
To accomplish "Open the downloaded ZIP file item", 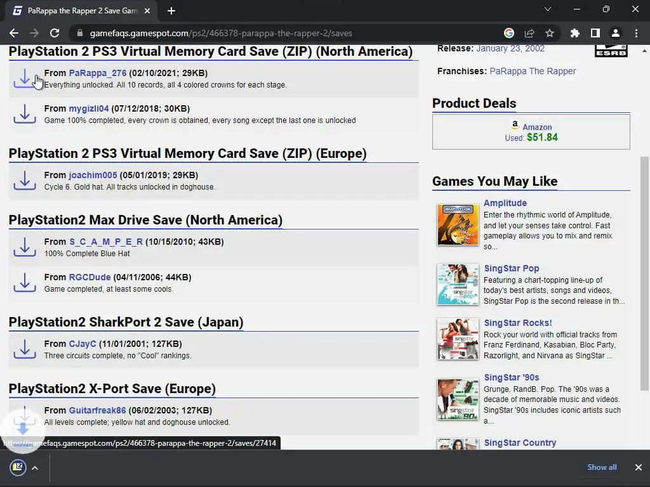I will (18, 467).
